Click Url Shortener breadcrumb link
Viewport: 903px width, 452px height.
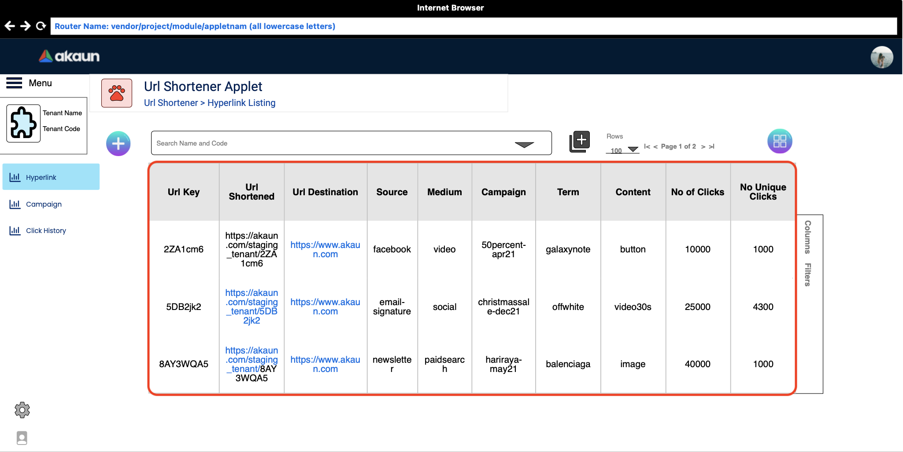[x=171, y=103]
